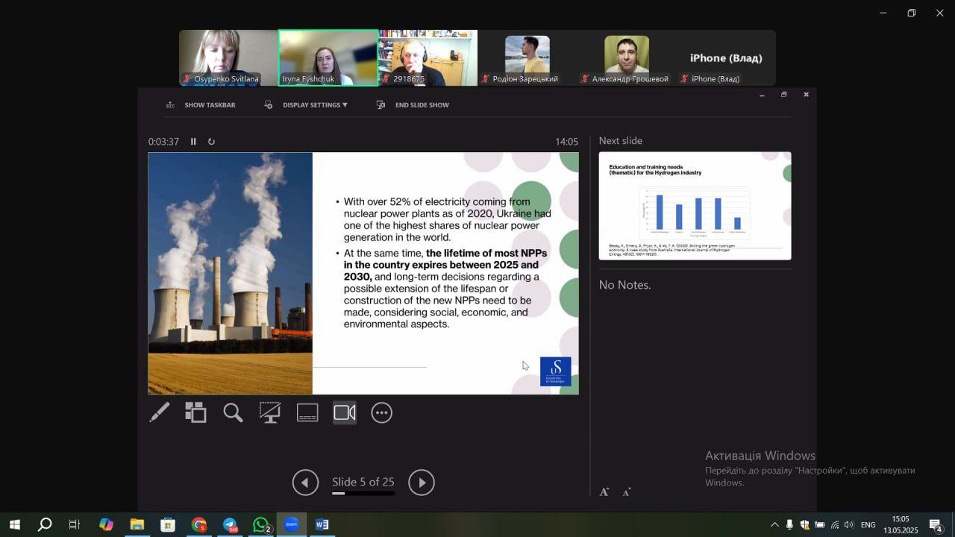Decrease the notes text size
The height and width of the screenshot is (537, 955).
pyautogui.click(x=627, y=492)
